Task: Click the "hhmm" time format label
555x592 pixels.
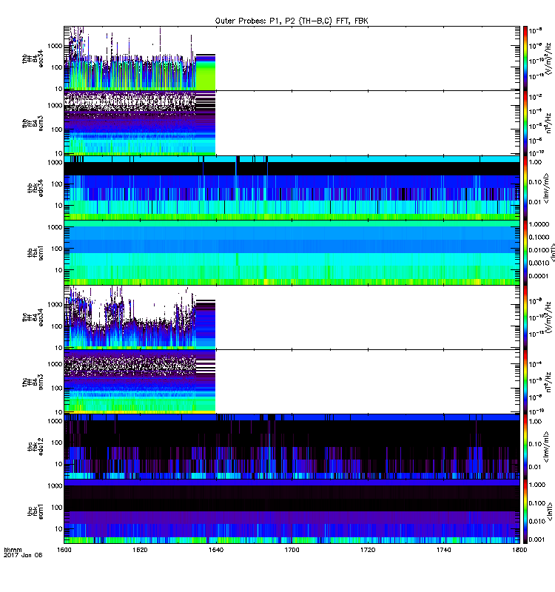Action: pyautogui.click(x=13, y=550)
